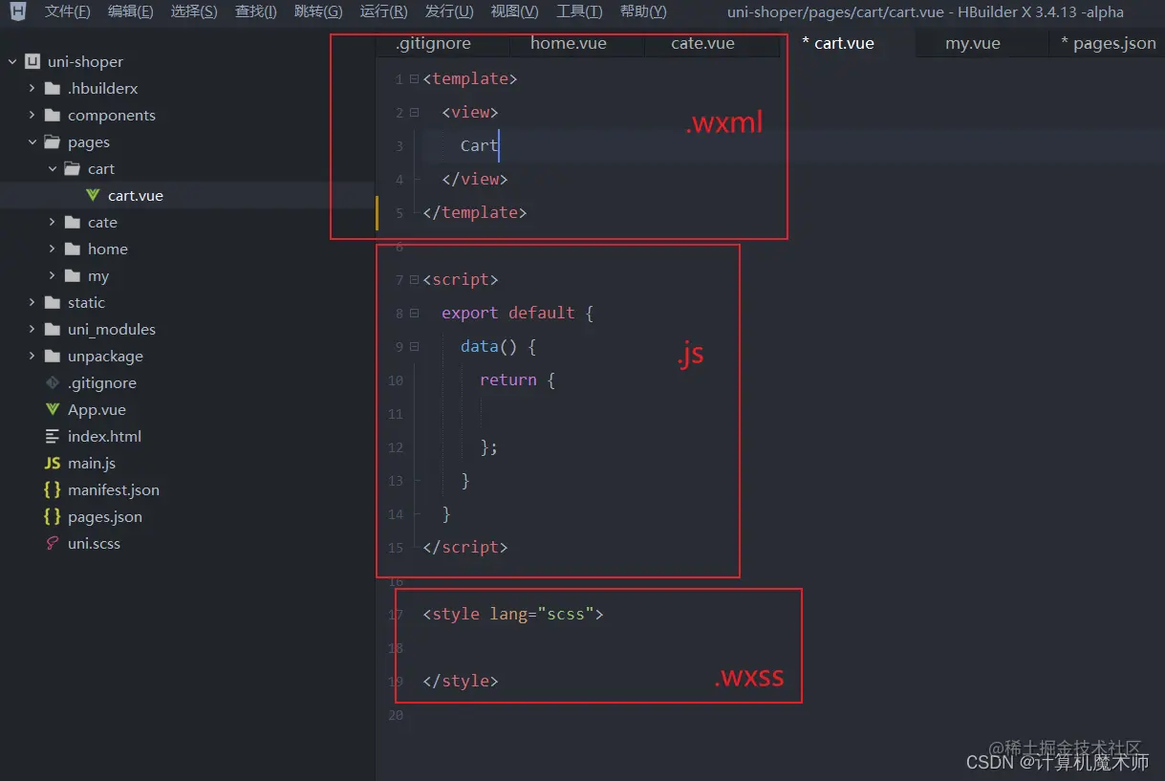Place cursor on 'return {' code line
This screenshot has width=1165, height=781.
click(517, 380)
